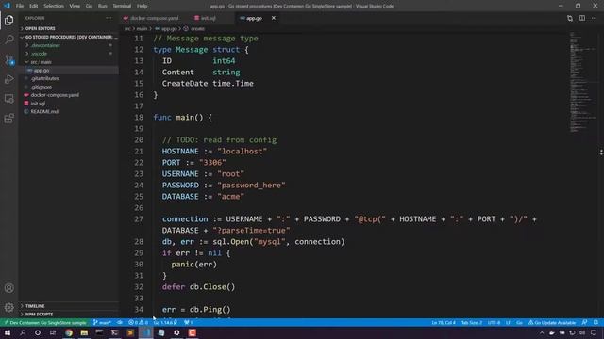Open the Dev Container remote indicator
Screen dimensions: 604x339
point(45,322)
